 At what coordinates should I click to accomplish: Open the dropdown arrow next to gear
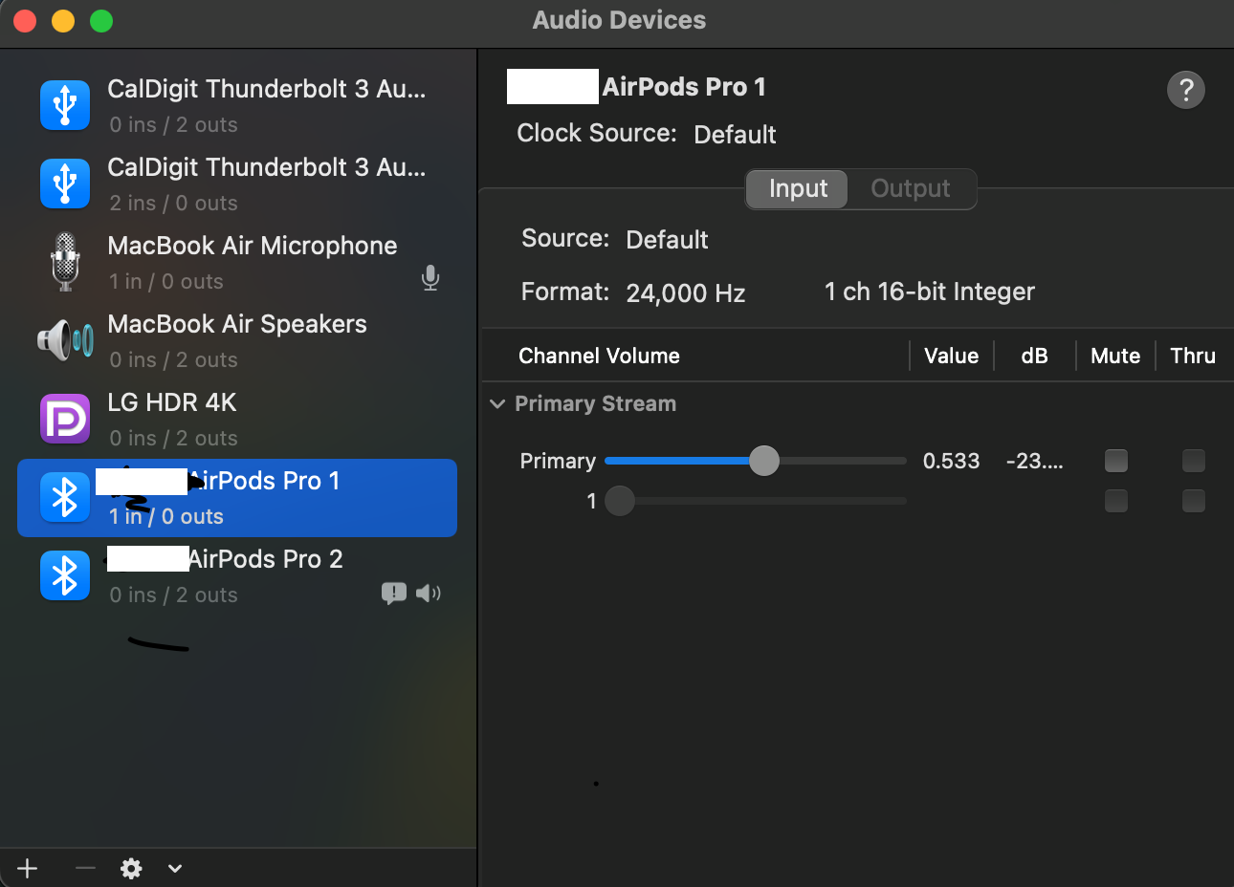coord(175,868)
